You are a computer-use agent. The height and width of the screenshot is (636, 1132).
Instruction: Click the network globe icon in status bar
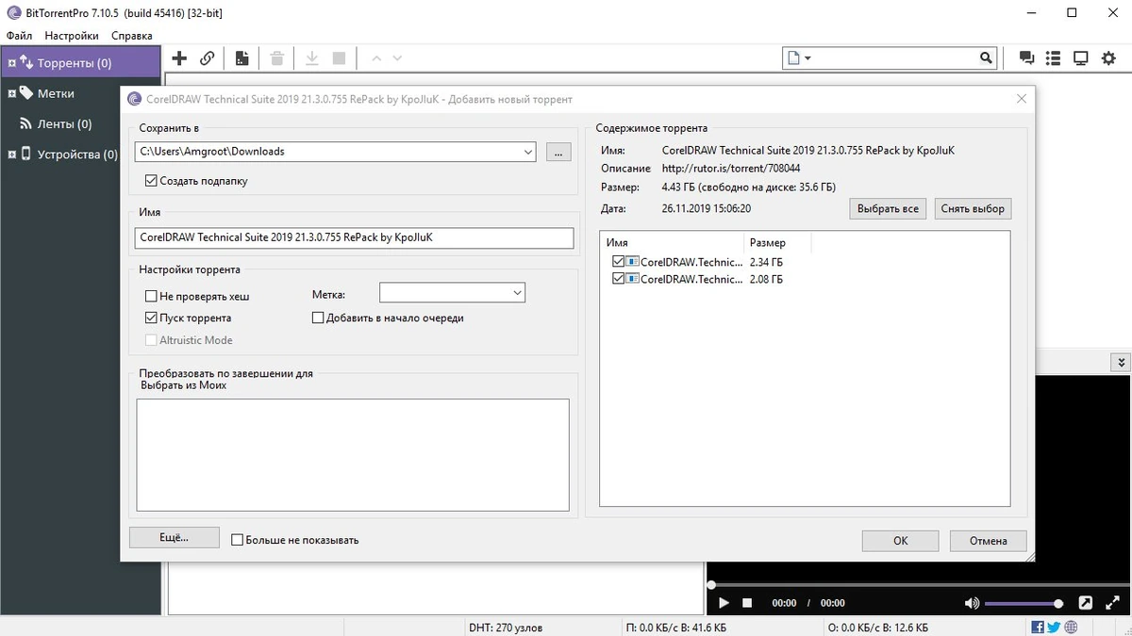[1071, 628]
